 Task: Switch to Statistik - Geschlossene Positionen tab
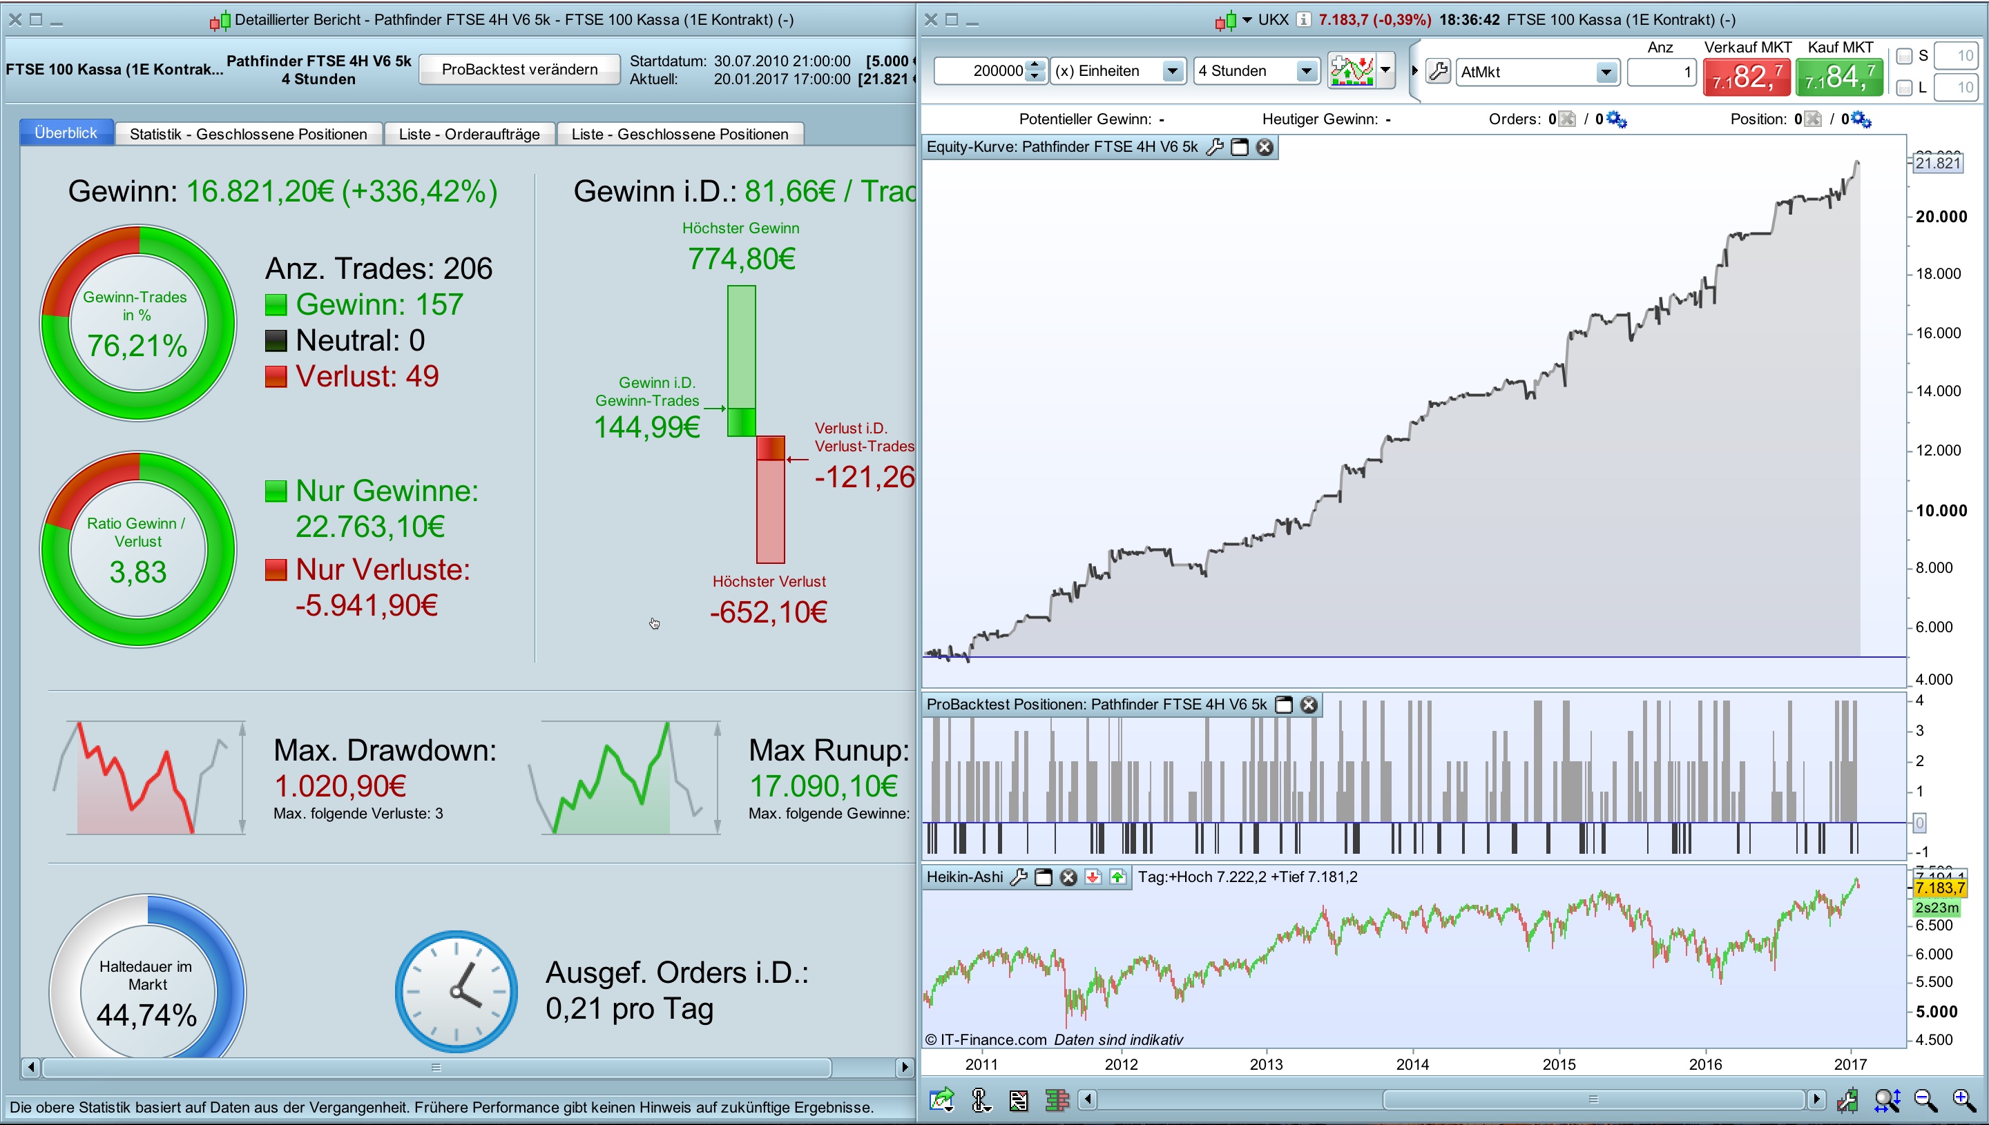248,134
